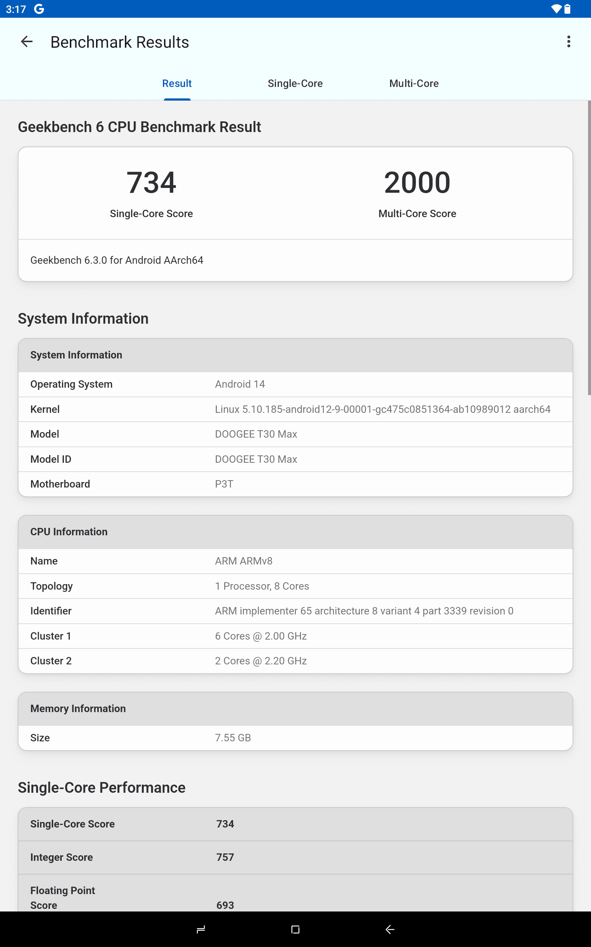Tap the Floating Point Score value 693
The image size is (591, 947).
(x=225, y=905)
